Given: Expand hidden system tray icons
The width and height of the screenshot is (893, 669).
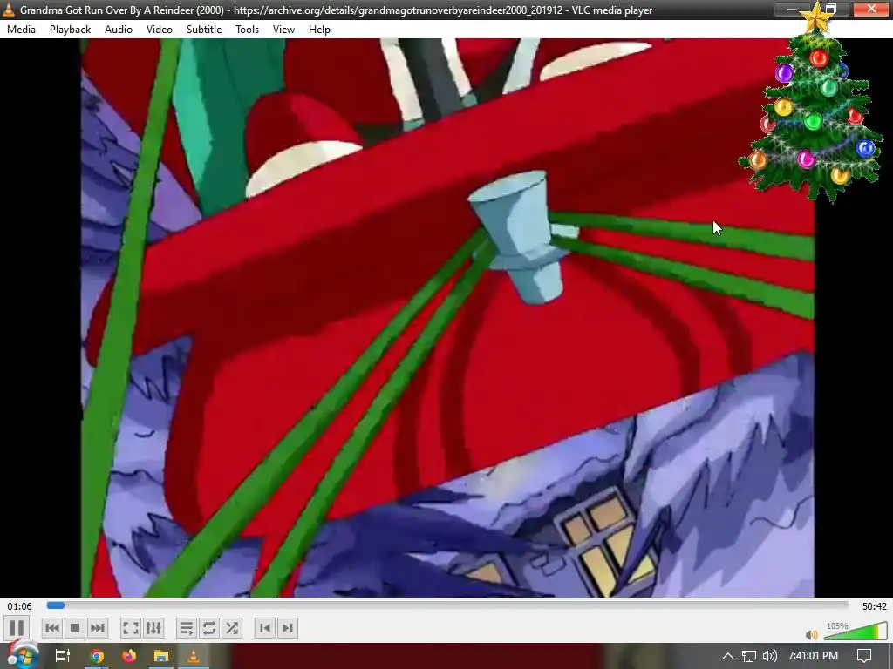Looking at the screenshot, I should (x=728, y=656).
